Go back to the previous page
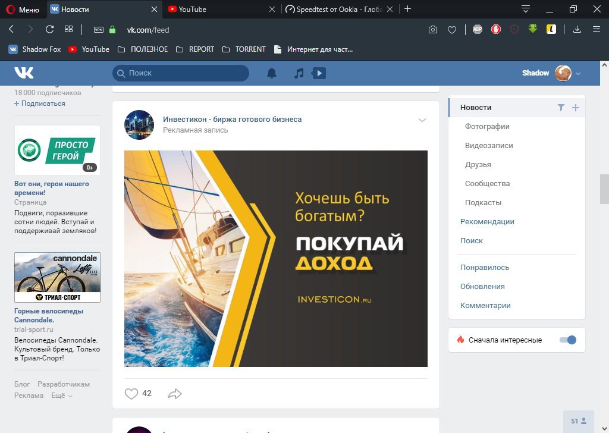Screen dimensions: 609x433 tap(12, 29)
